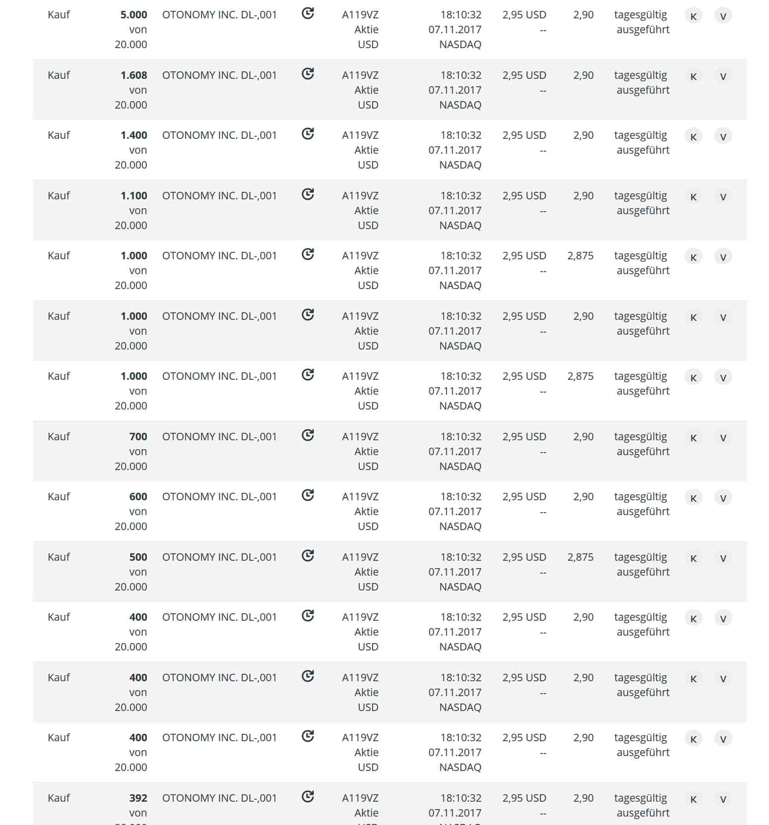The height and width of the screenshot is (825, 769).
Task: Click the circular arrow icon in the 600 row
Action: click(308, 495)
